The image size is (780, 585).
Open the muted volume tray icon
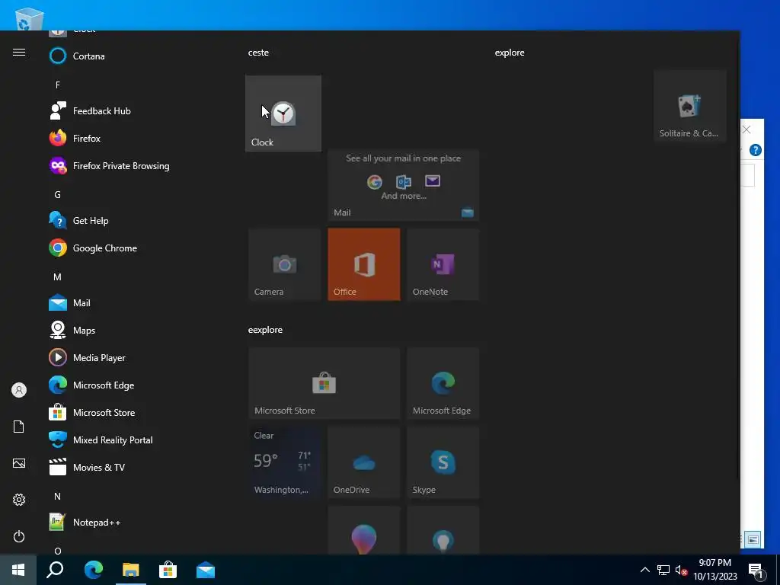(x=681, y=570)
